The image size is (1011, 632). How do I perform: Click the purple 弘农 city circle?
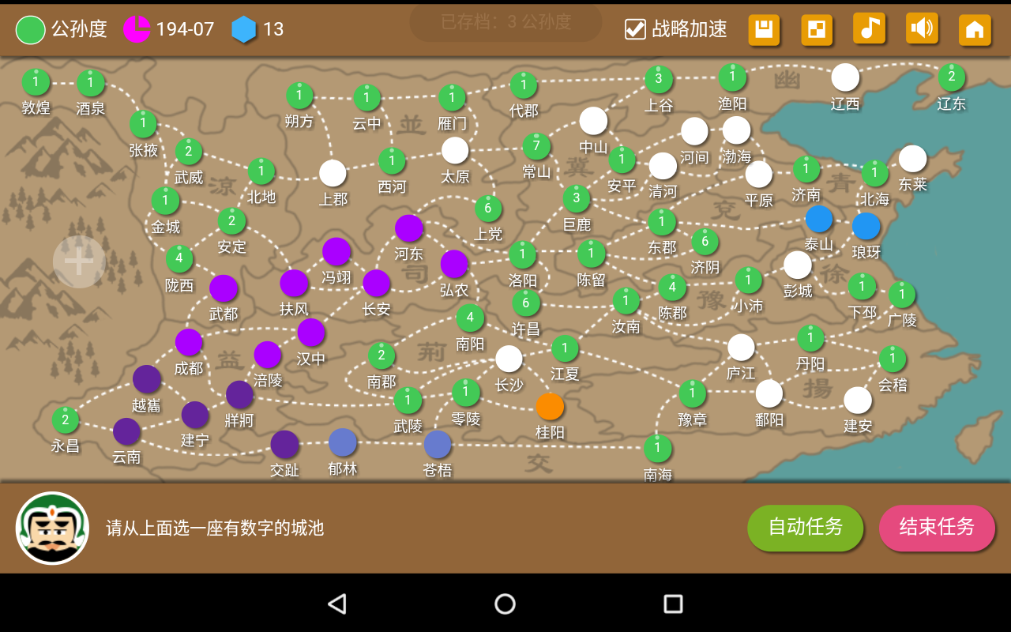click(x=454, y=265)
